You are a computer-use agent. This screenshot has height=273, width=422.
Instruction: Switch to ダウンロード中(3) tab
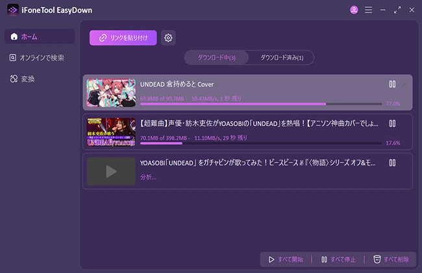tap(216, 57)
